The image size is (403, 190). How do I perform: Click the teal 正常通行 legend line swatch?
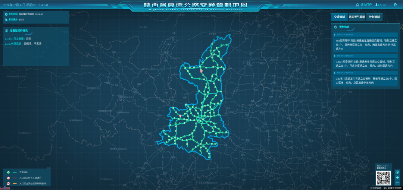pos(15,172)
